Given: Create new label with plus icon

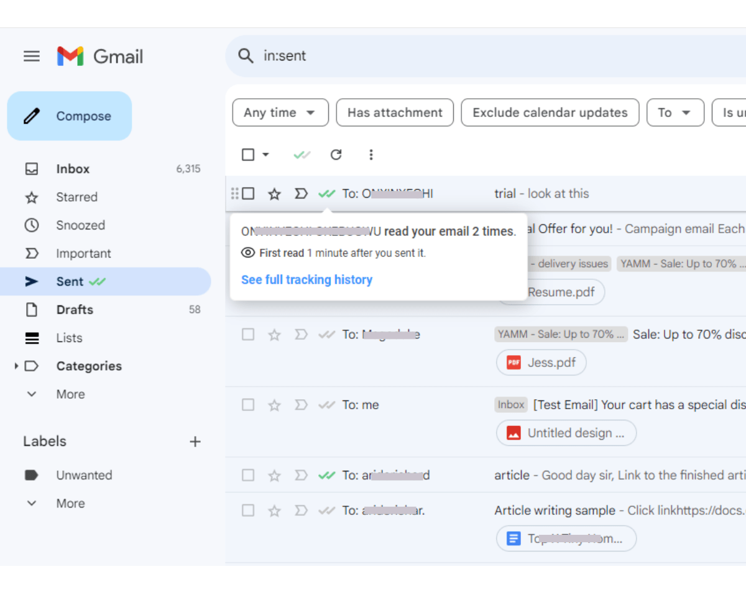Looking at the screenshot, I should click(195, 442).
